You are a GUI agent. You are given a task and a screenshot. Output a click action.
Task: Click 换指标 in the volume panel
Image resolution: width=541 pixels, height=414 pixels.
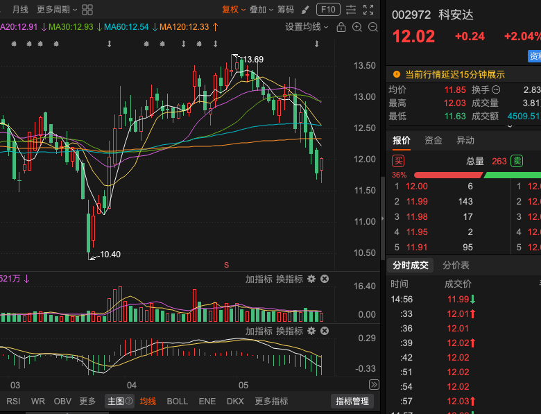289,279
